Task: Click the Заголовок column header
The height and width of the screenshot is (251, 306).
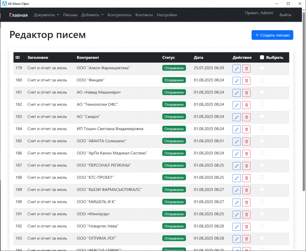Action: click(38, 58)
